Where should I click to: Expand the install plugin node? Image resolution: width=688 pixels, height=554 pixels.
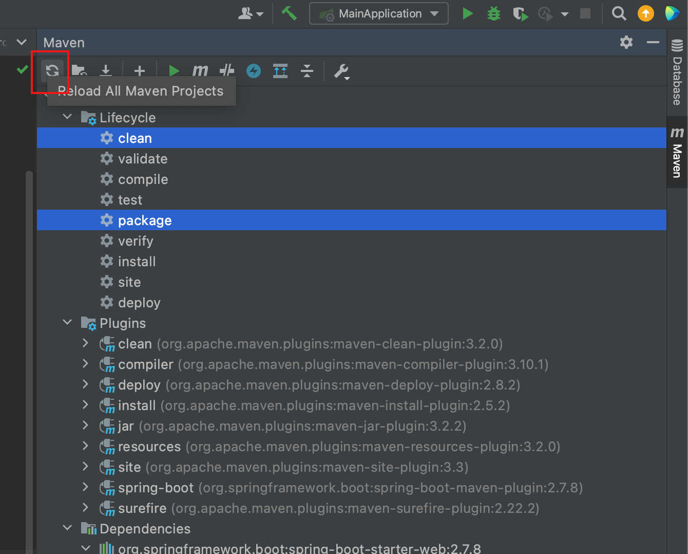(x=85, y=404)
